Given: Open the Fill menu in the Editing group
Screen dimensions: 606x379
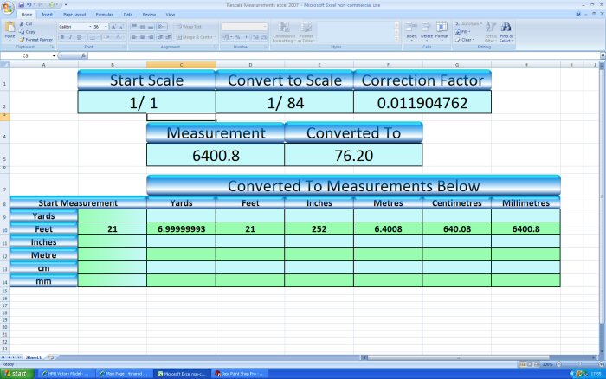Looking at the screenshot, I should click(x=462, y=32).
